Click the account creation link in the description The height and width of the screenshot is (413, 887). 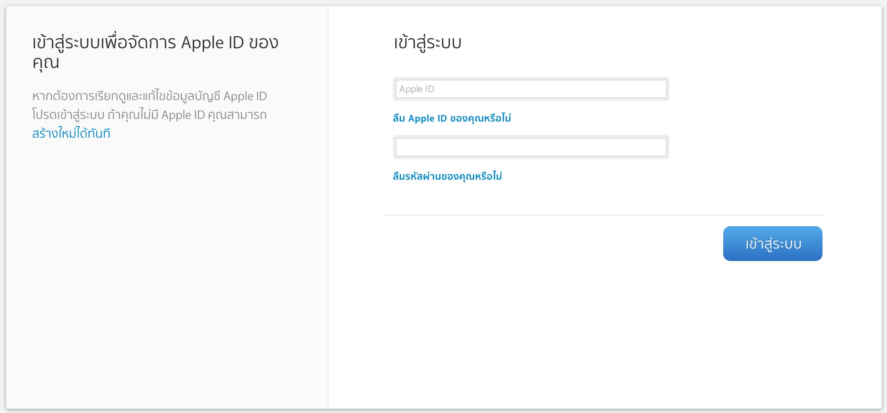(72, 133)
